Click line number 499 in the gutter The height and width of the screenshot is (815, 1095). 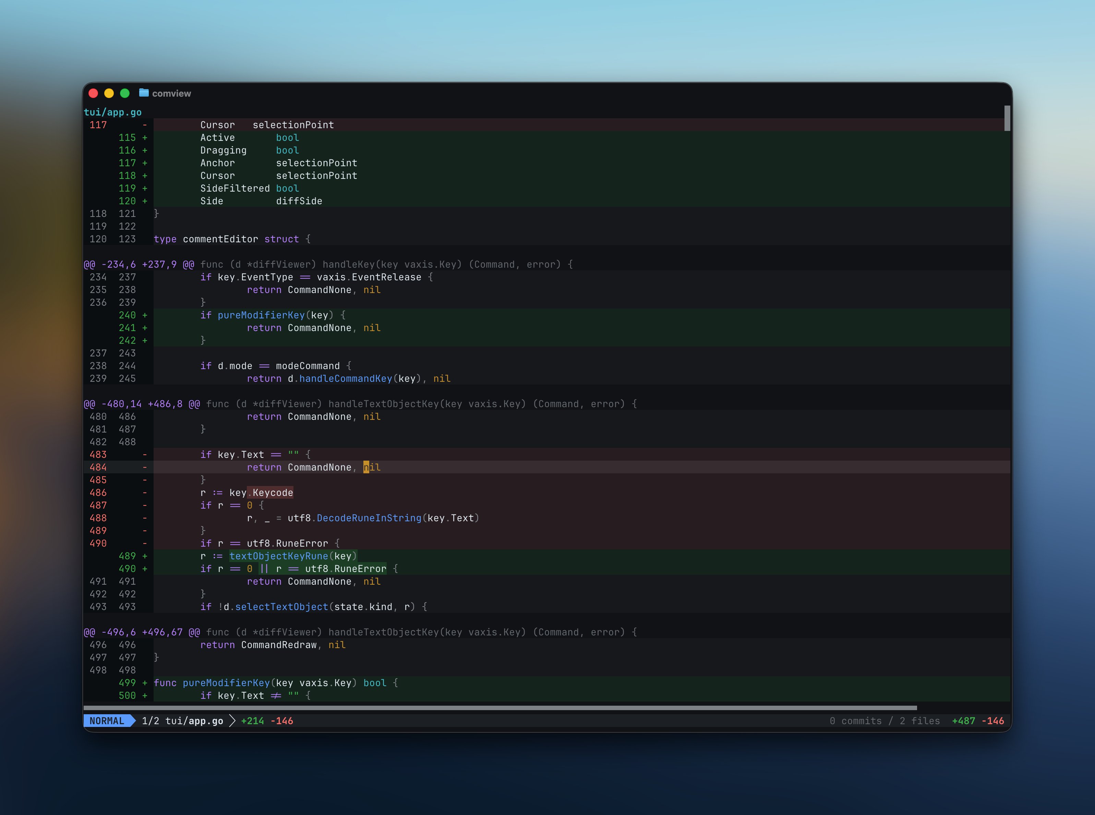(x=127, y=683)
